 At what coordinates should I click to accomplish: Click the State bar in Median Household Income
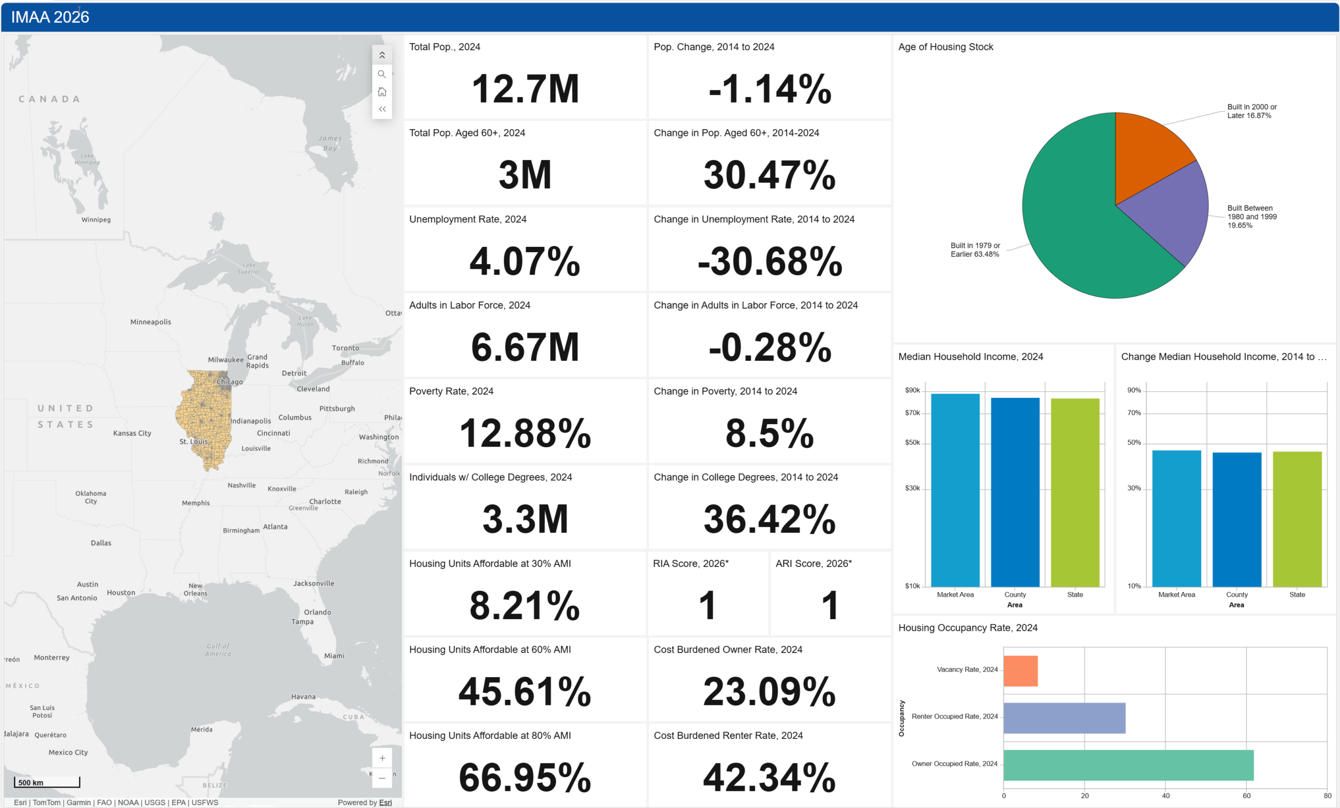[1075, 492]
